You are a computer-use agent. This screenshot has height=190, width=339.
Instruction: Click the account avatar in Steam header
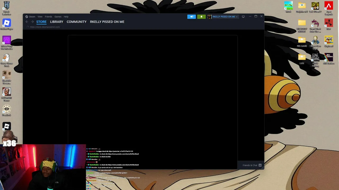pyautogui.click(x=209, y=17)
